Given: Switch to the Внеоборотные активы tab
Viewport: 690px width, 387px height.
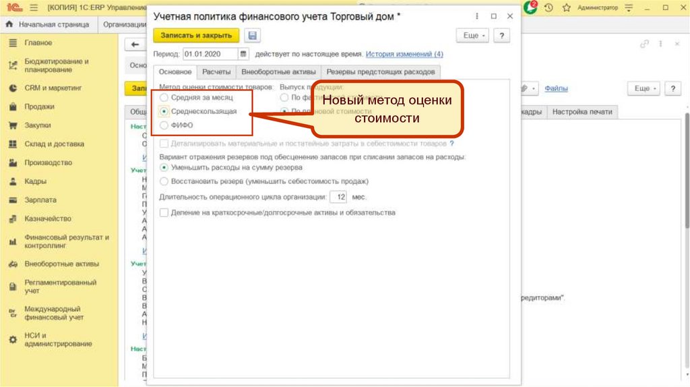Looking at the screenshot, I should tap(278, 71).
